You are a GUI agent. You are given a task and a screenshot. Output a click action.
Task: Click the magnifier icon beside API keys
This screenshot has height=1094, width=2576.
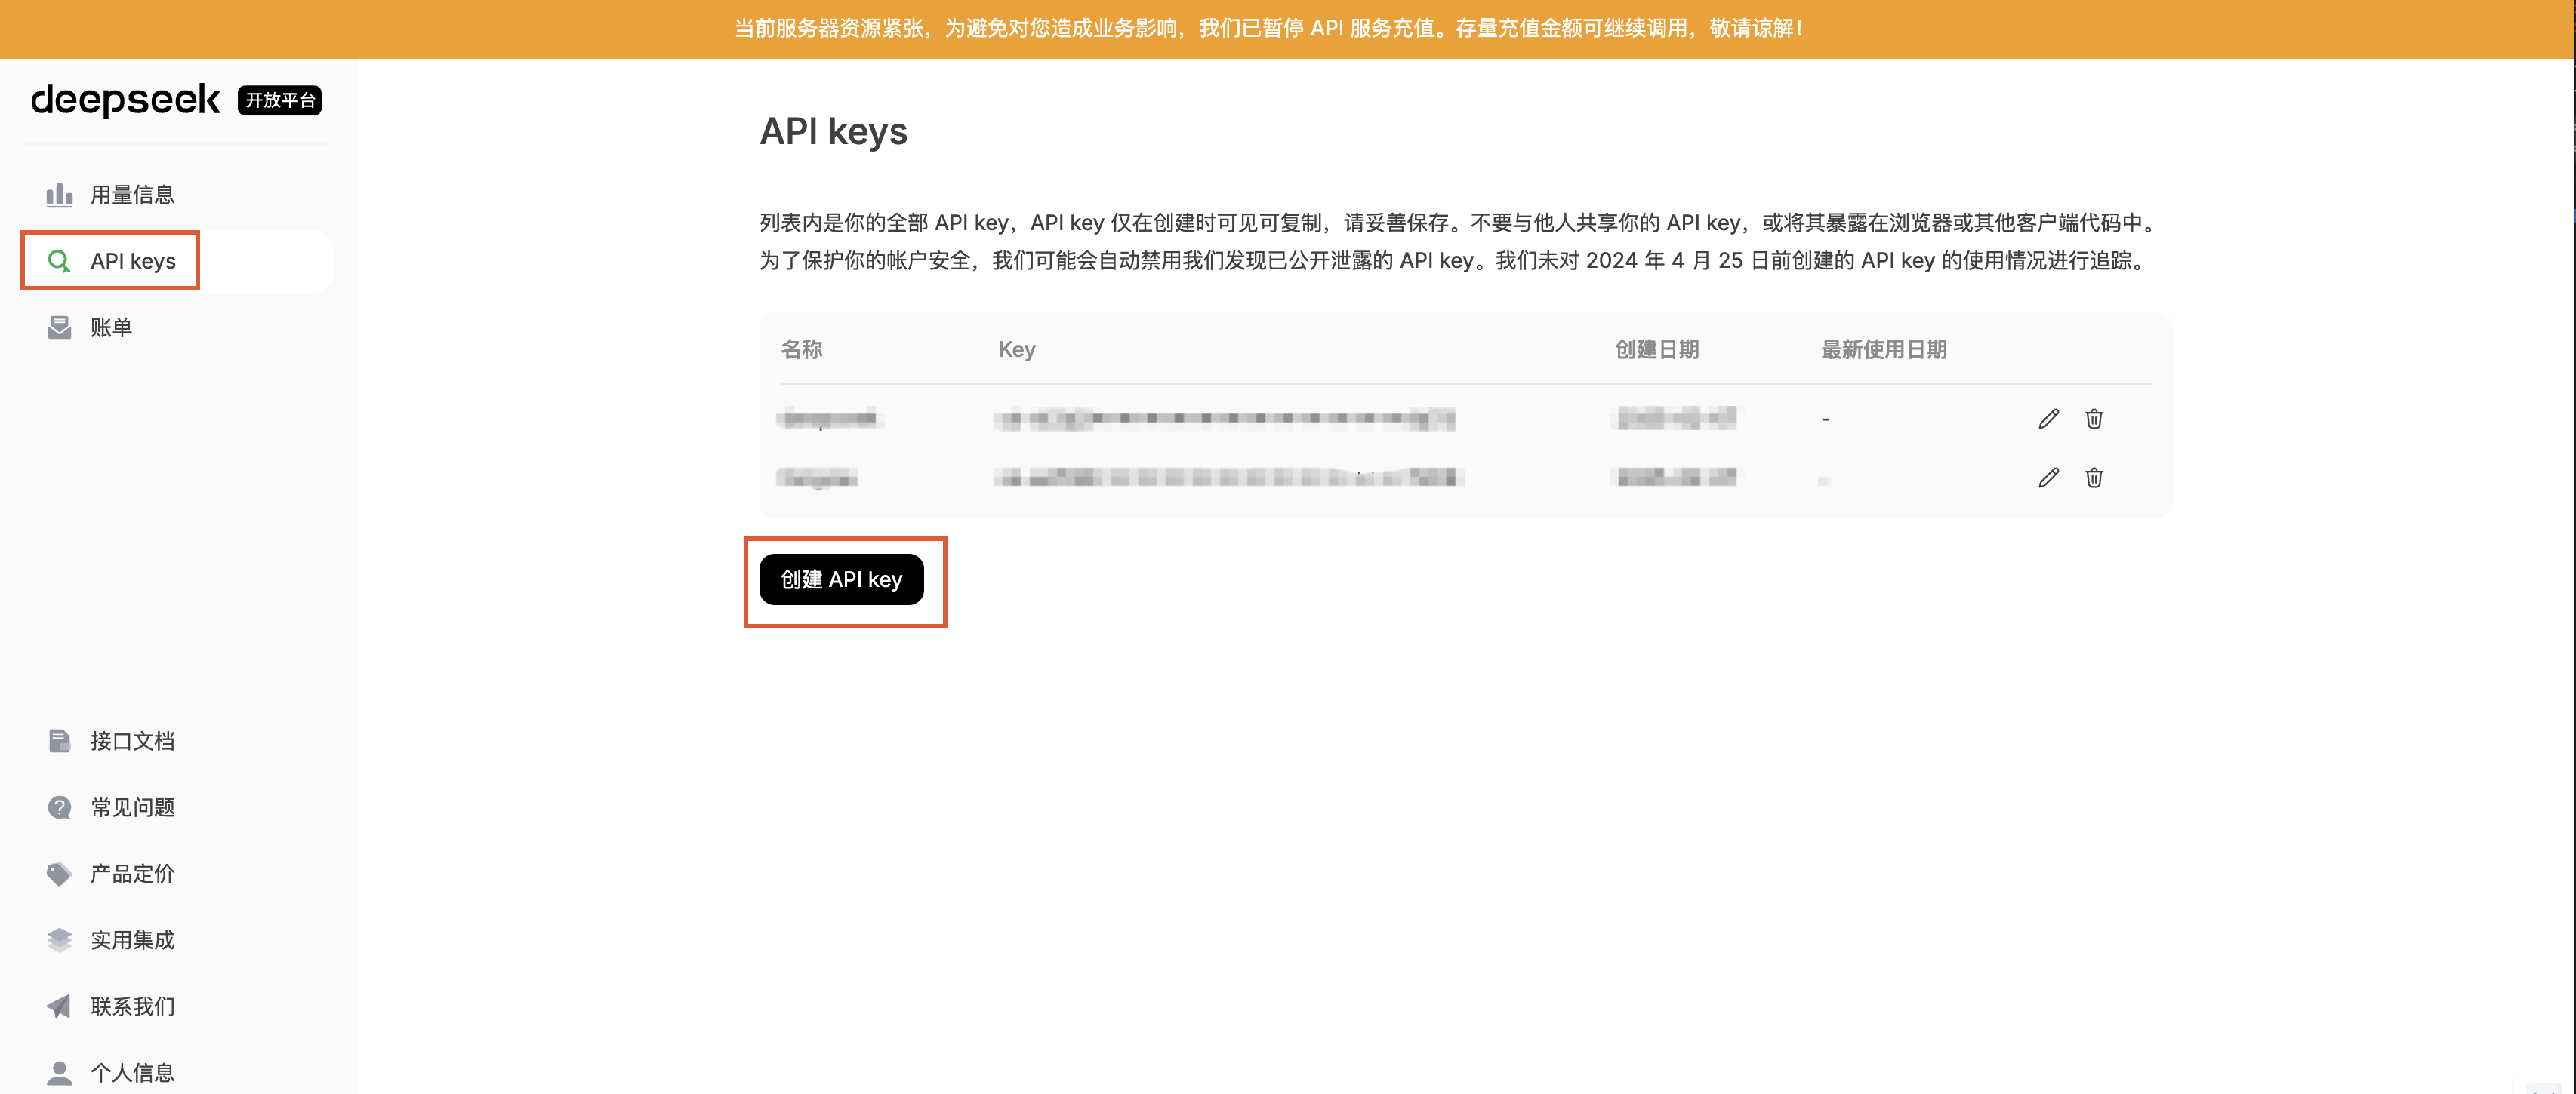tap(59, 261)
